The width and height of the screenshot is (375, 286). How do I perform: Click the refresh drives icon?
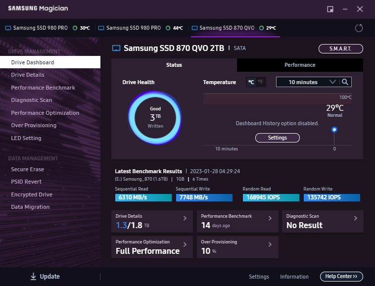tap(359, 28)
